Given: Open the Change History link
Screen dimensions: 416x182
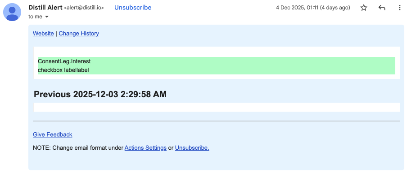Looking at the screenshot, I should click(79, 34).
